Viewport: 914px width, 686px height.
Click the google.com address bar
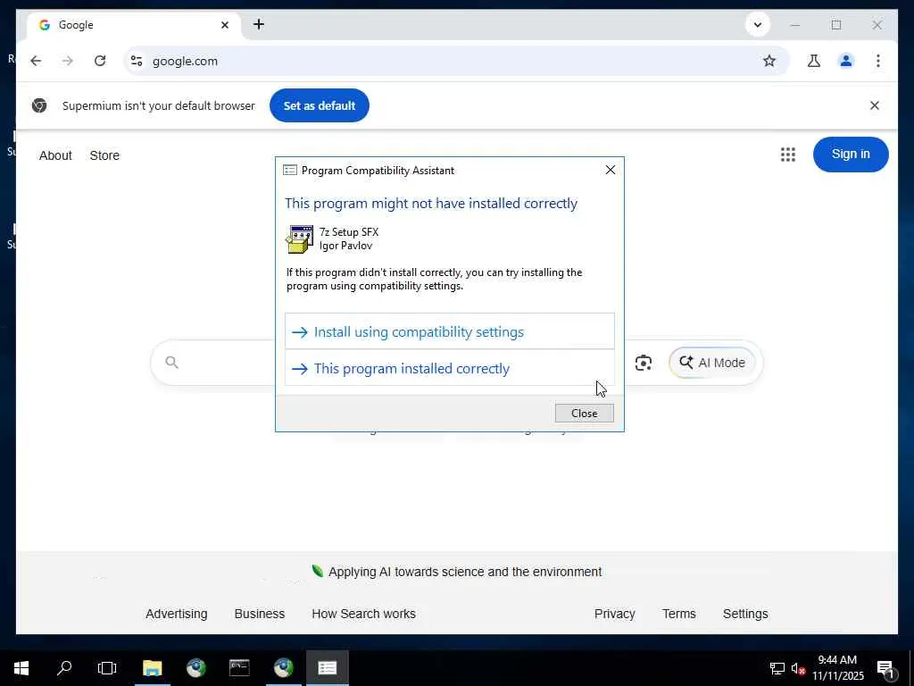pyautogui.click(x=454, y=61)
